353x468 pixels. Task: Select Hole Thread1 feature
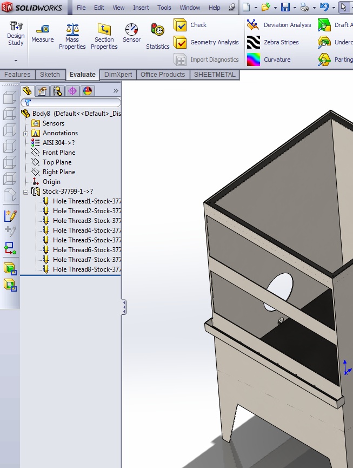coord(82,201)
